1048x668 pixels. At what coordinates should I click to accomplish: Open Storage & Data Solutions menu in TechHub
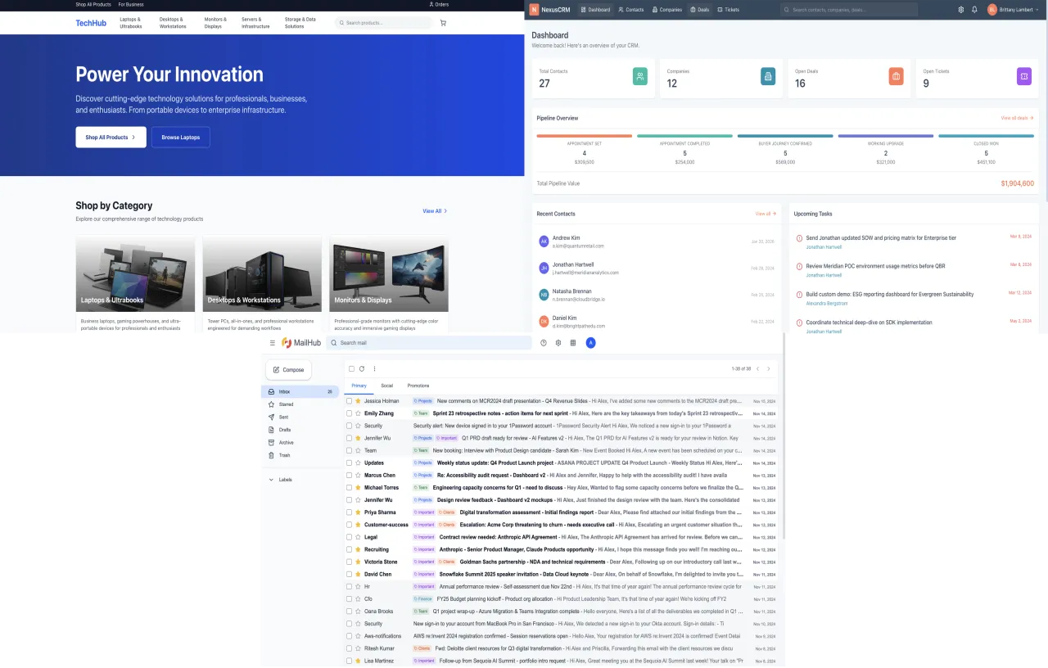click(x=300, y=23)
